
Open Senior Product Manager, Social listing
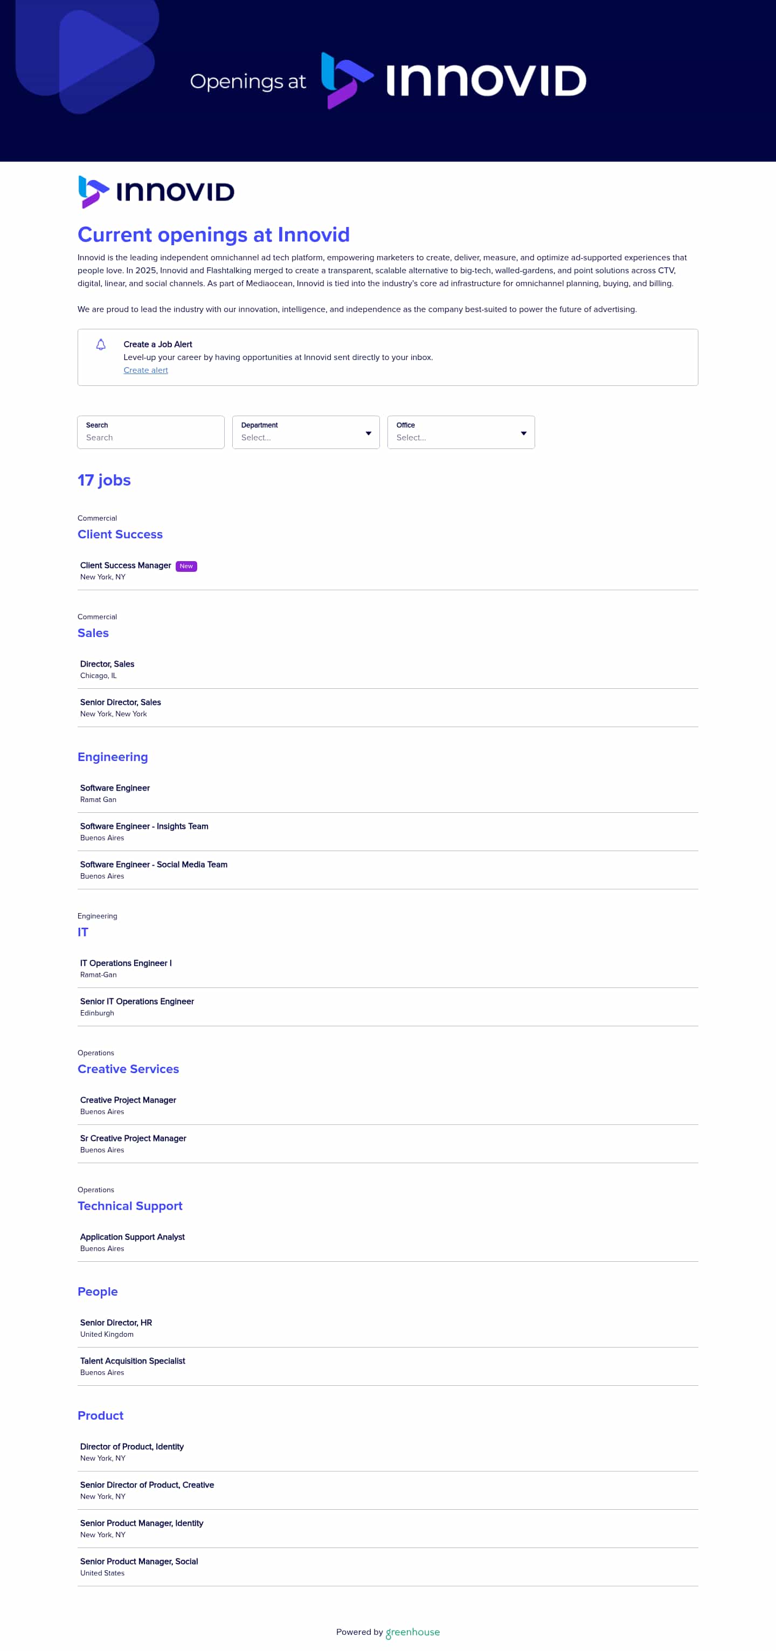point(387,1567)
